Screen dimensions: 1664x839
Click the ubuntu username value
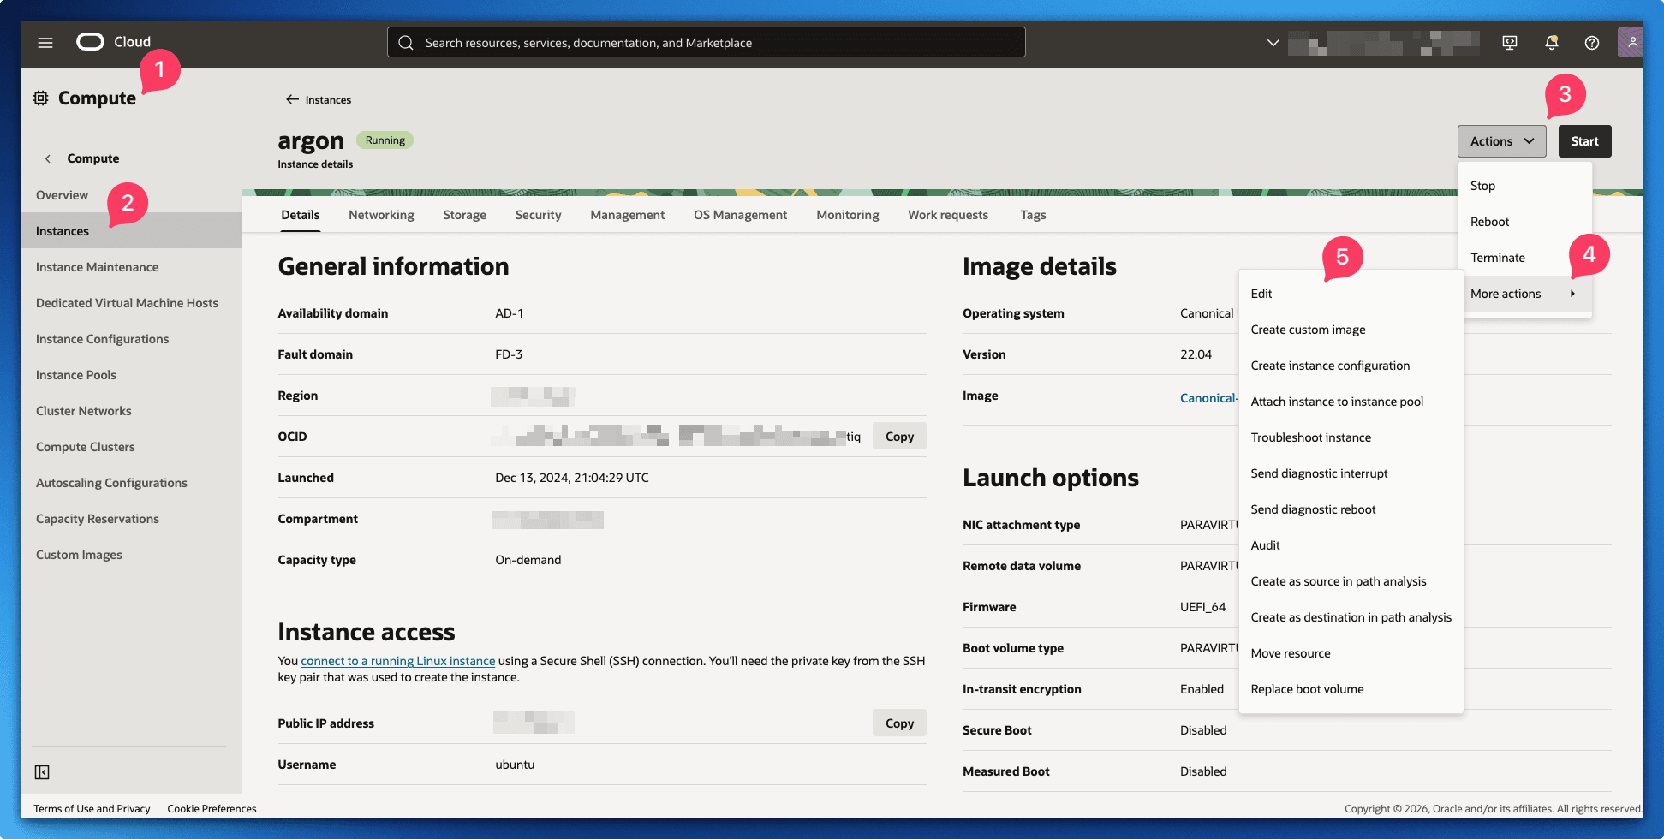[x=515, y=765]
